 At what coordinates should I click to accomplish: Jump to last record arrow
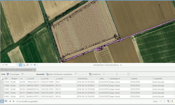(14, 101)
